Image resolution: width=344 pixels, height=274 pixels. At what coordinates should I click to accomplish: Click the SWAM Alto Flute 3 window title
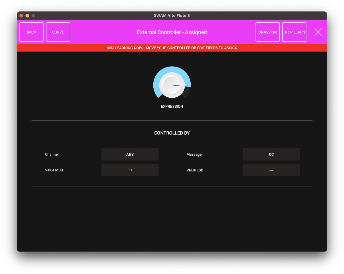coord(172,15)
